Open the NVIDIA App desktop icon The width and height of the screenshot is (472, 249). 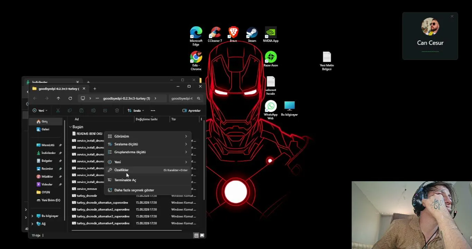(x=271, y=35)
